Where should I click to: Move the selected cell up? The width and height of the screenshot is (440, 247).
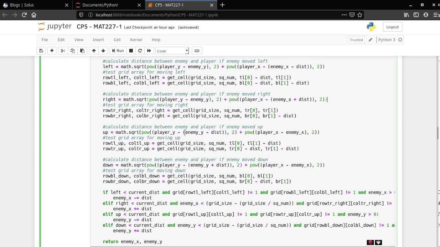93,51
